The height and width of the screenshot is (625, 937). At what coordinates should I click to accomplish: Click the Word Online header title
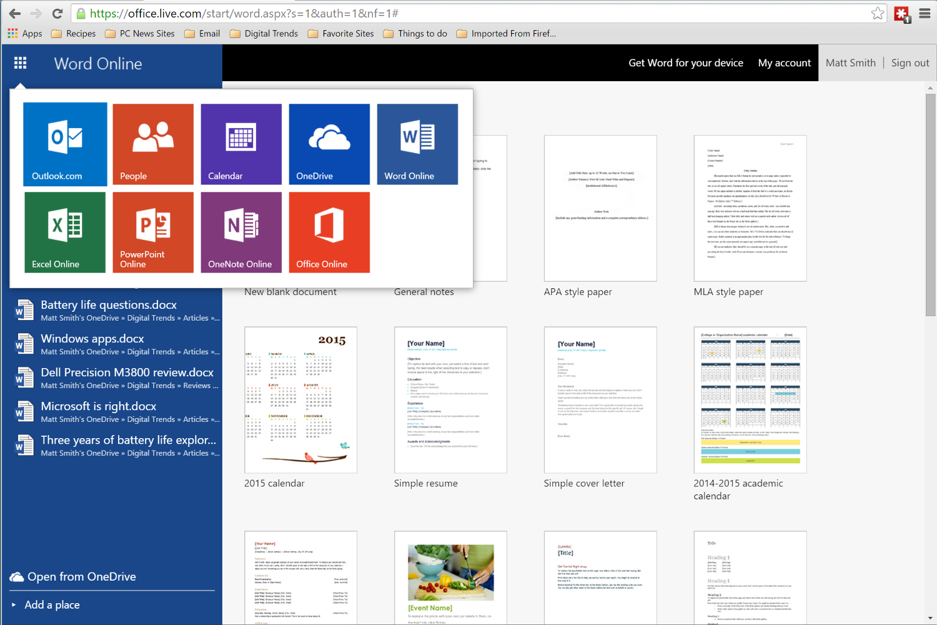(98, 63)
